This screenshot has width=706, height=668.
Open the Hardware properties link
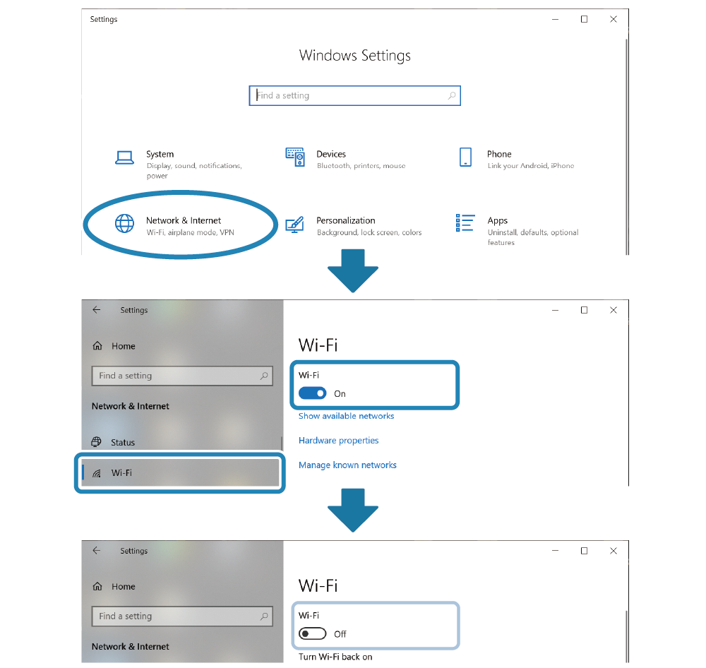[x=338, y=441]
